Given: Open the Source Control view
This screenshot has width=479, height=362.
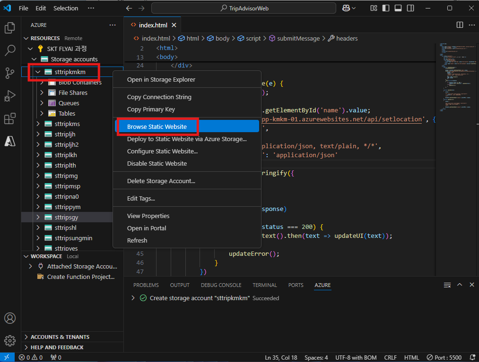Looking at the screenshot, I should pos(10,73).
